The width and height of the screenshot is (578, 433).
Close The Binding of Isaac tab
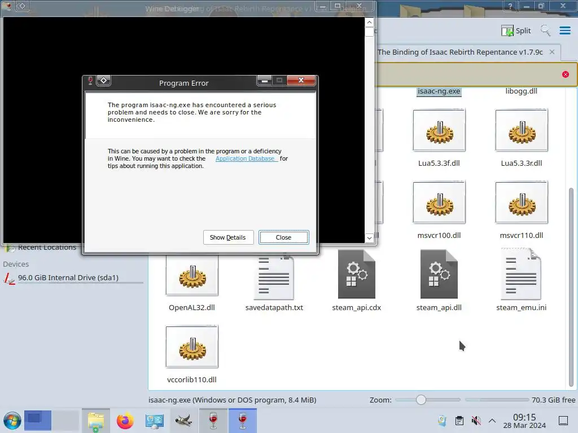(x=552, y=52)
